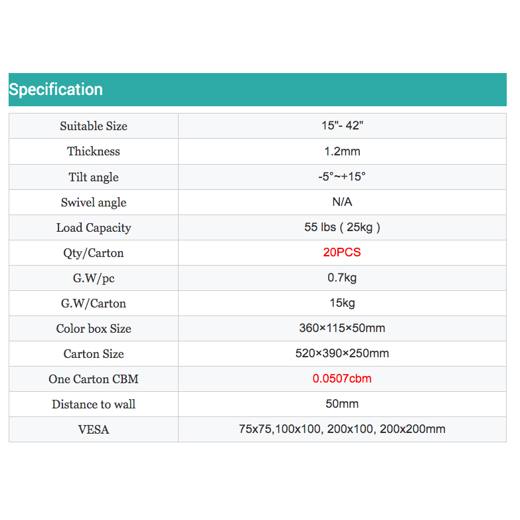520x520 pixels.
Task: Click the 55 lbs (25kg) value
Action: (342, 227)
